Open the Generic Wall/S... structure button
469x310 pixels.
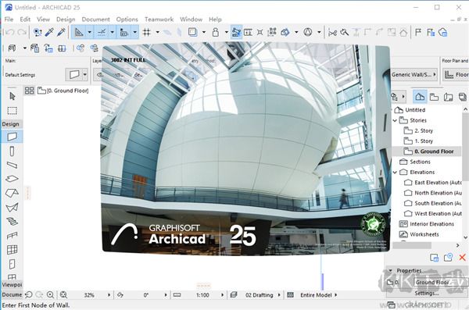pyautogui.click(x=414, y=74)
